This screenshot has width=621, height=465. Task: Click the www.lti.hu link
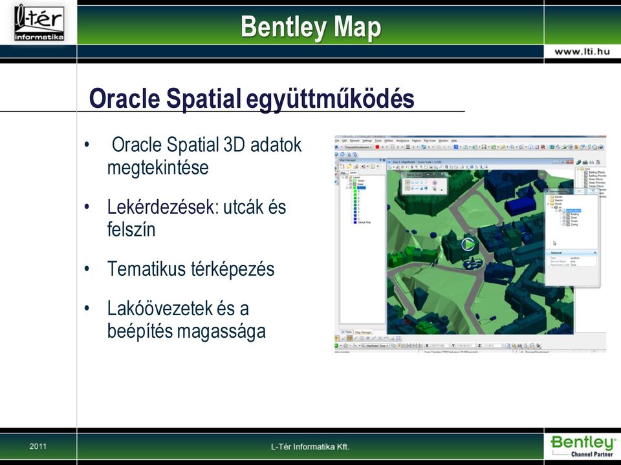tap(582, 52)
